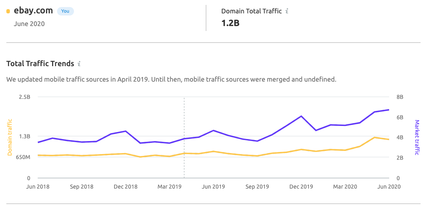Click the info icon next to Total Traffic Trends
Viewport: 429px width, 209px height.
coord(79,64)
